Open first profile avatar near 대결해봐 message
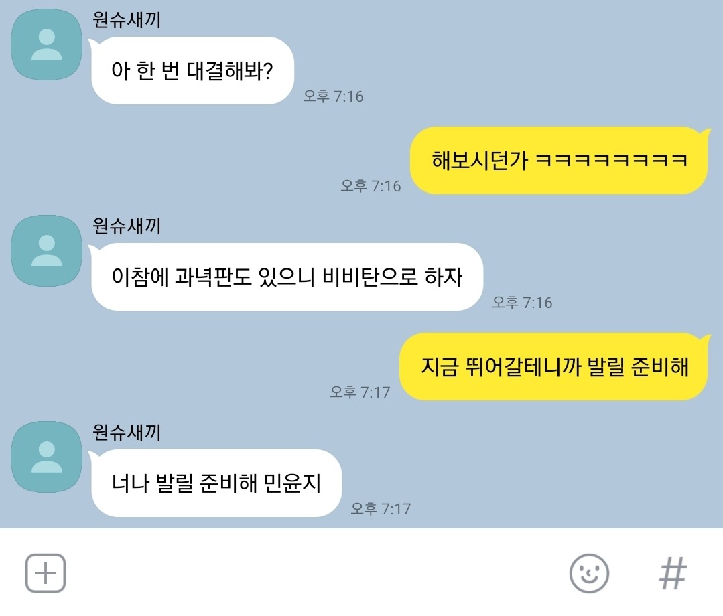The width and height of the screenshot is (723, 616). tap(47, 45)
